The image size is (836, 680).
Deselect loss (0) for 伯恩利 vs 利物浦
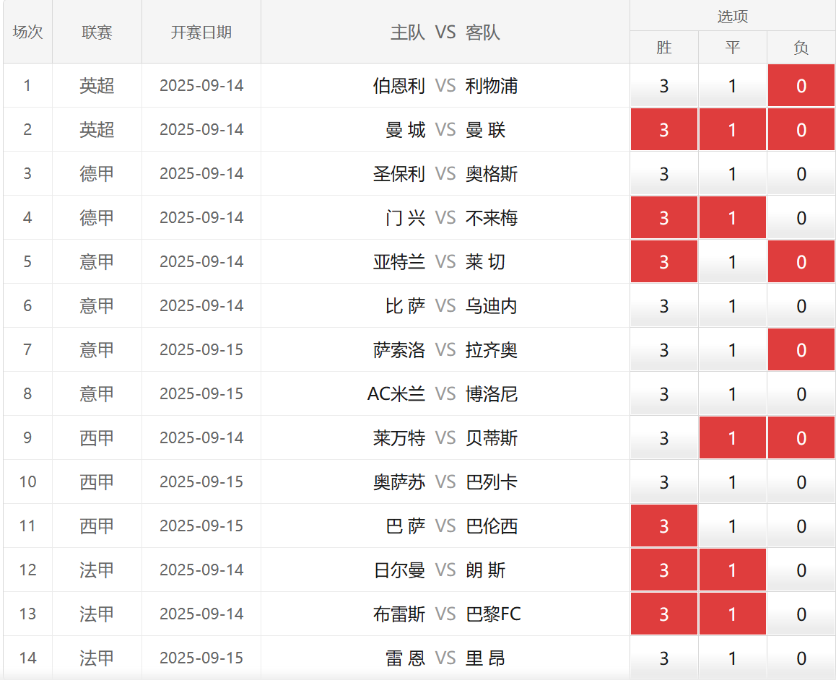coord(801,86)
